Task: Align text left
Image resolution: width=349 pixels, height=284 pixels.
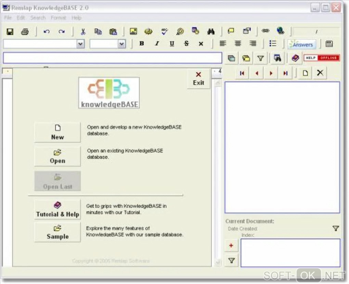Action: [x=223, y=43]
